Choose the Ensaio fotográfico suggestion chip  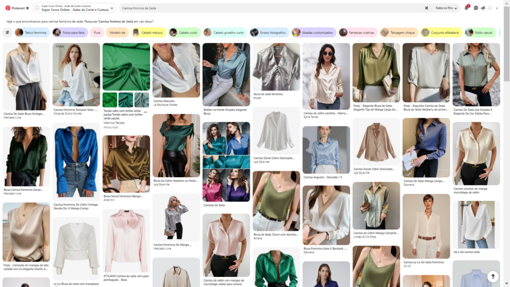click(268, 32)
